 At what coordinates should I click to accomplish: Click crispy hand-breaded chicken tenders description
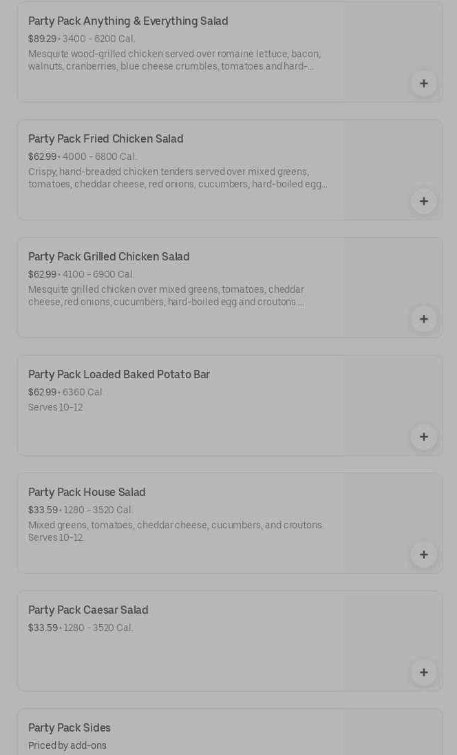[177, 178]
